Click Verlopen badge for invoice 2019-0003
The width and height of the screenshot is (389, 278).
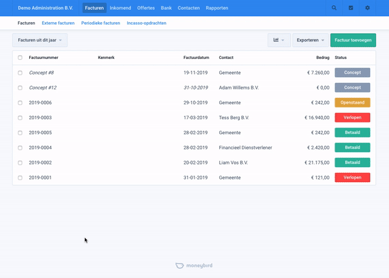pyautogui.click(x=352, y=117)
